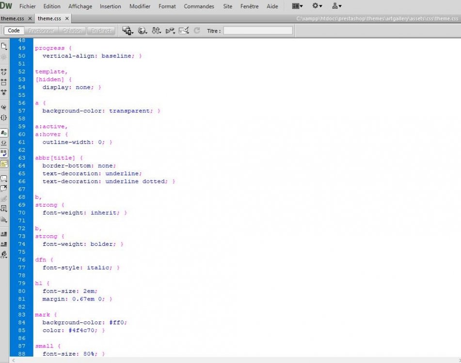Click the open documents icon in sidebar
Image resolution: width=461 pixels, height=363 pixels.
pos(4,46)
